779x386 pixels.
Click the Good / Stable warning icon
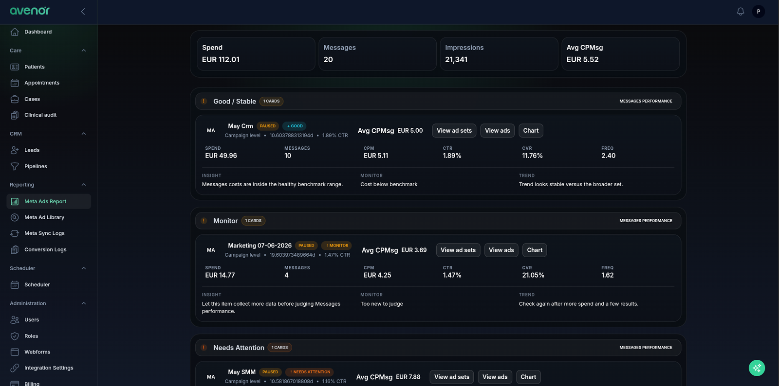tap(204, 101)
